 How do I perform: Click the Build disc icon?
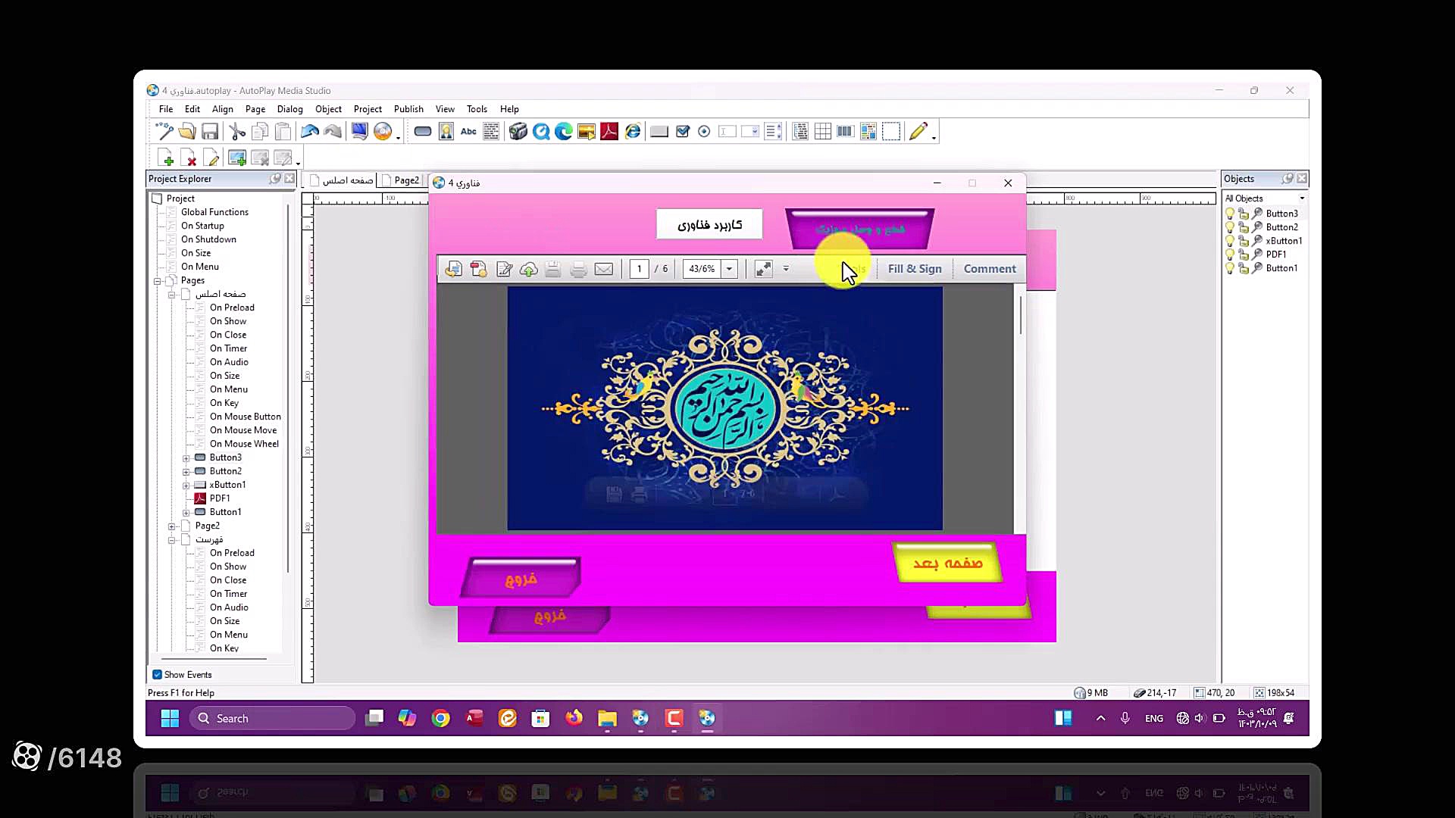(x=383, y=132)
